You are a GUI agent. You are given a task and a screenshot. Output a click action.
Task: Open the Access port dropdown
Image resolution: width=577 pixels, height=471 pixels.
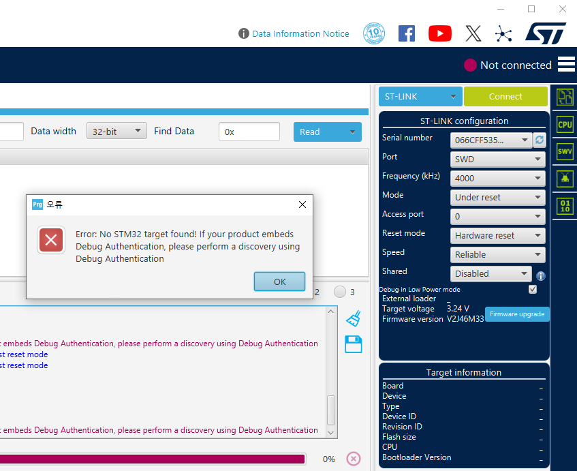(x=497, y=217)
